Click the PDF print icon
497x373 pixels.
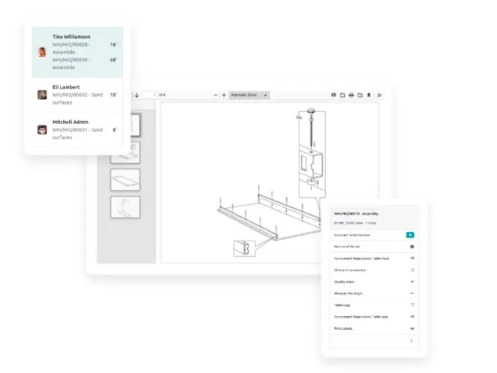click(x=351, y=95)
